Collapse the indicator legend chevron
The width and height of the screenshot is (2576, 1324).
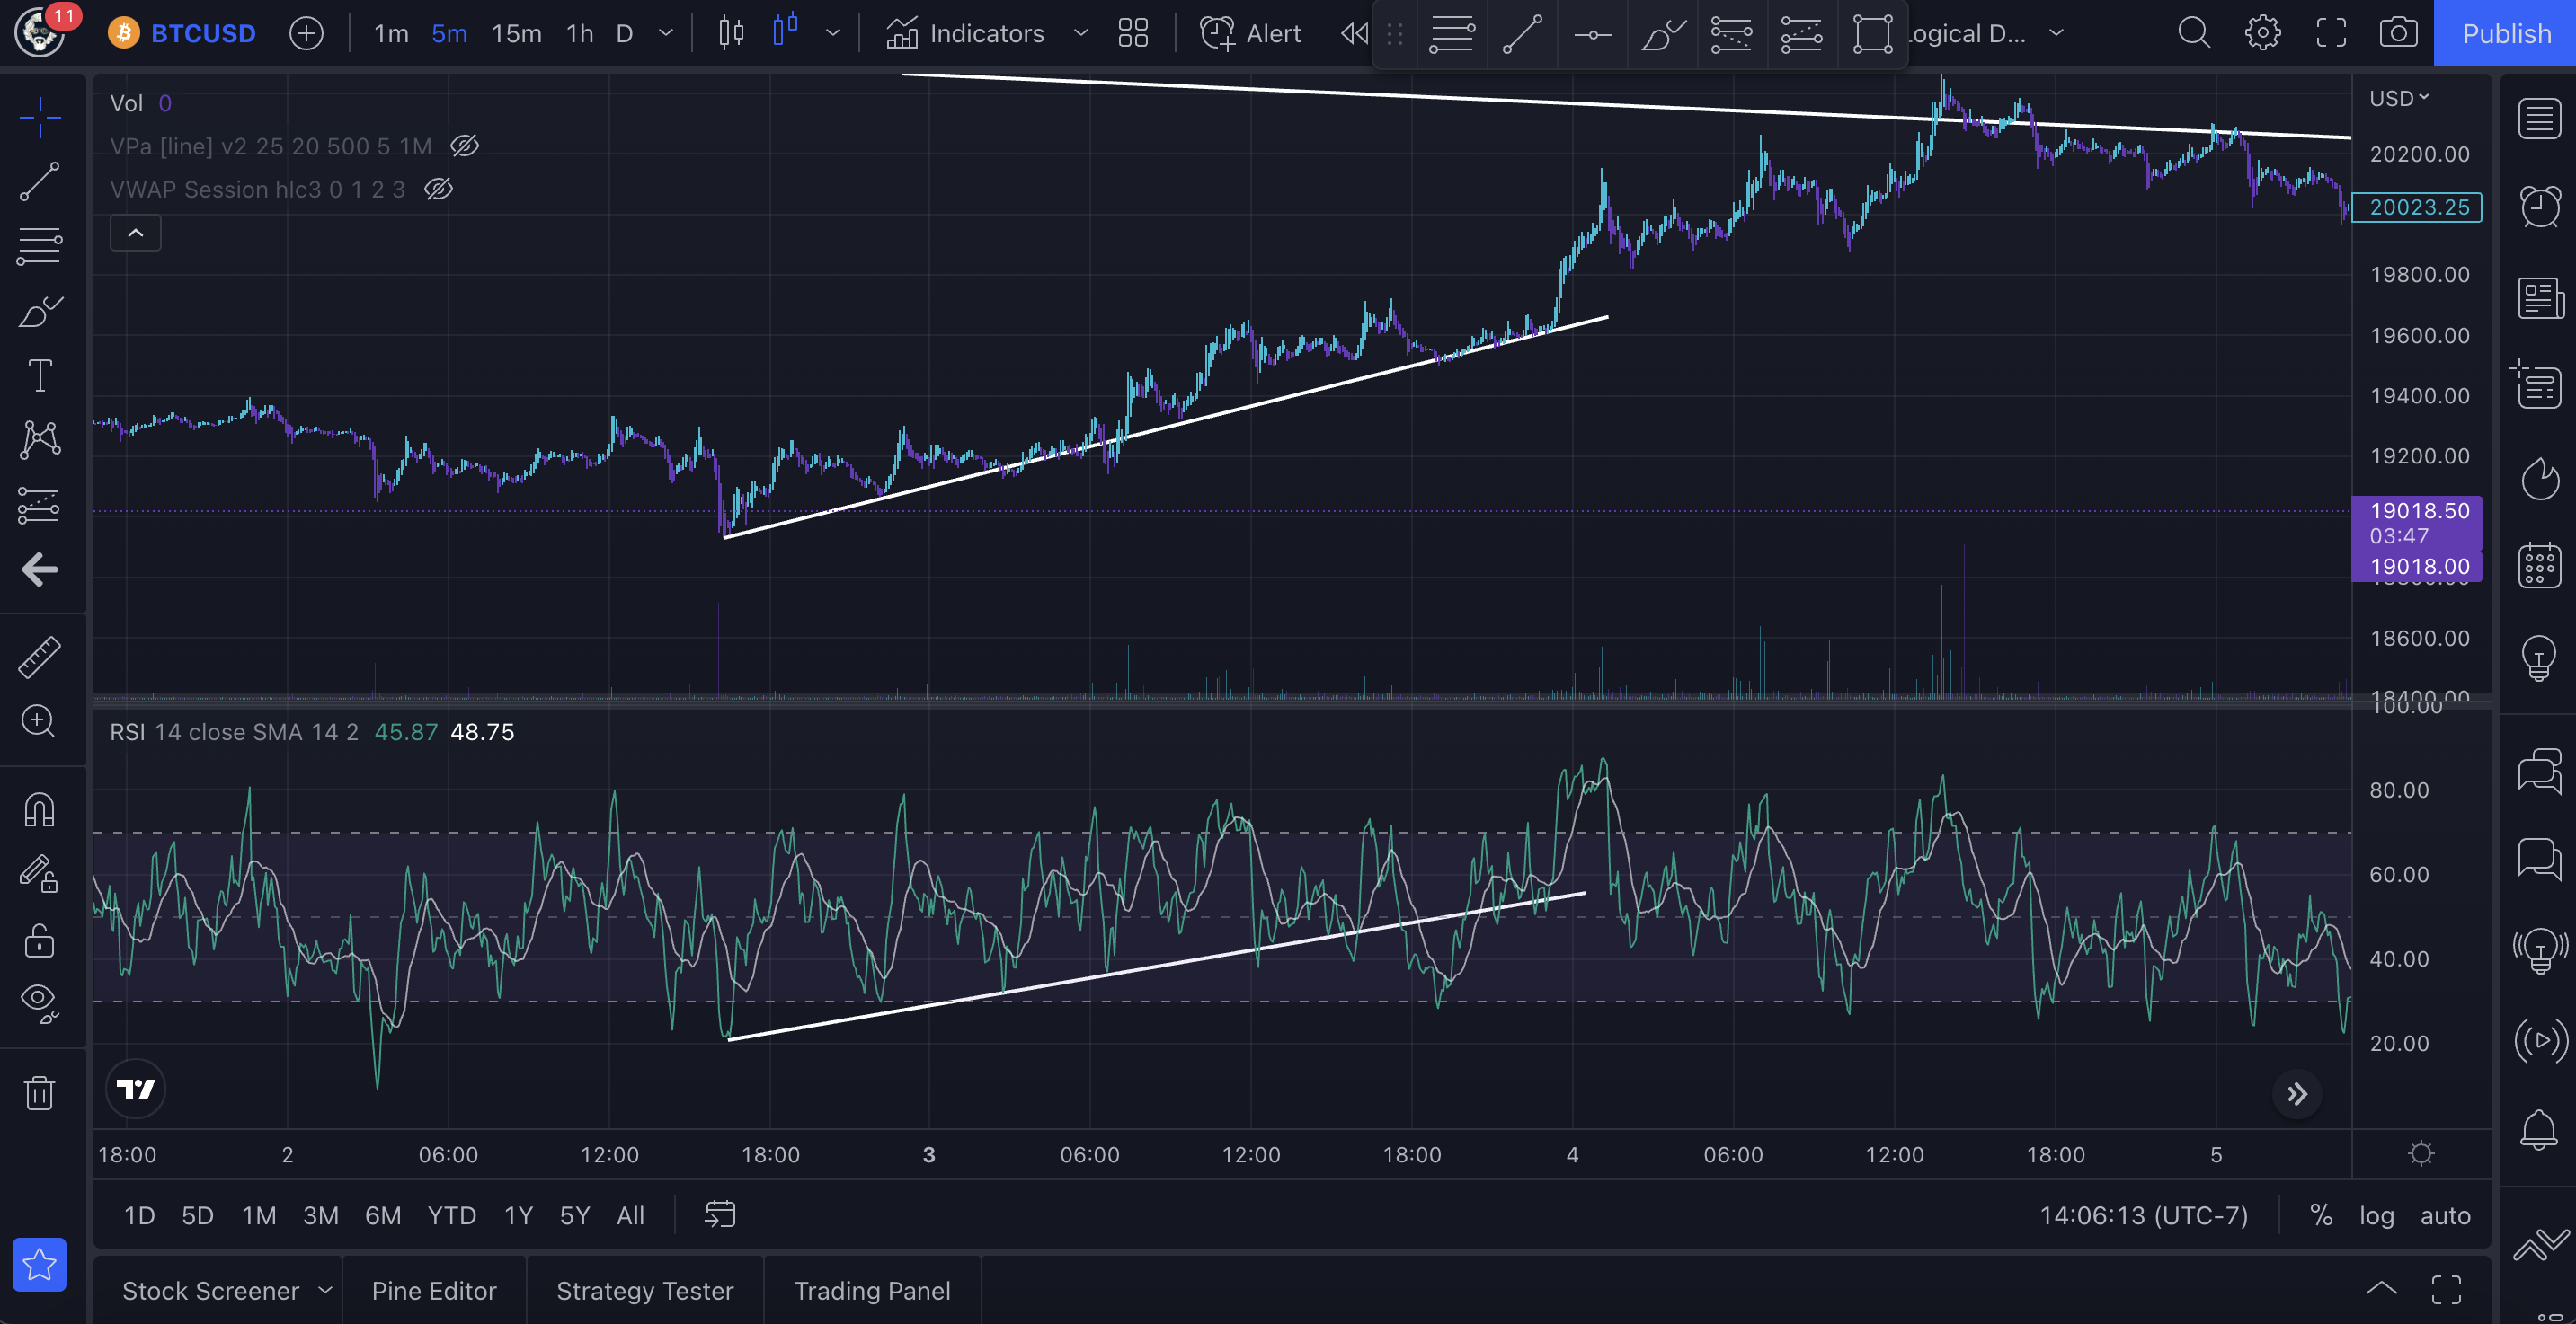(136, 233)
